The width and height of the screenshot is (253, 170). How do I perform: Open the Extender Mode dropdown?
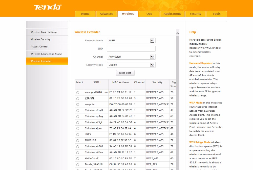[131, 41]
